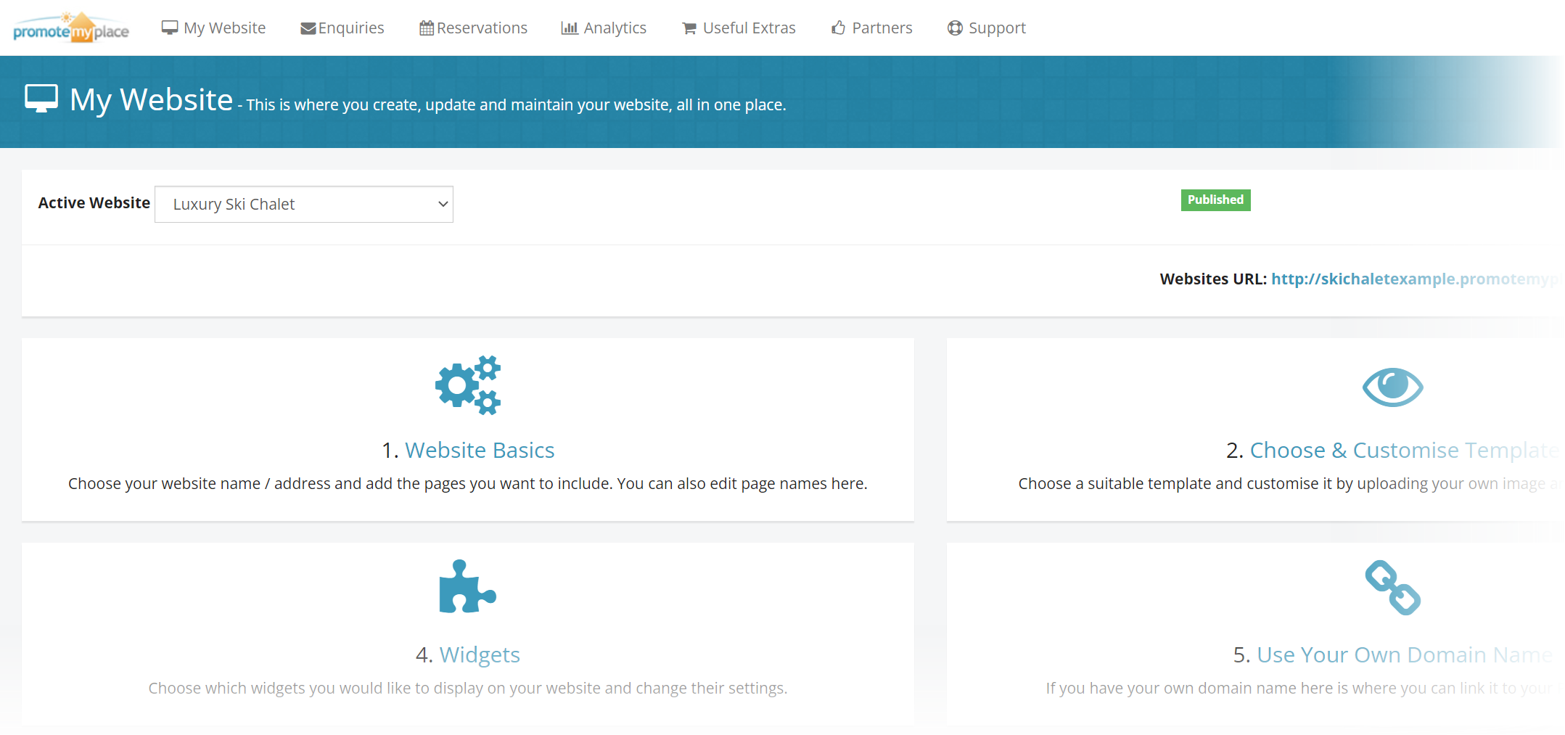Click the envelope icon beside Enquiries
The height and width of the screenshot is (735, 1565).
tap(308, 28)
